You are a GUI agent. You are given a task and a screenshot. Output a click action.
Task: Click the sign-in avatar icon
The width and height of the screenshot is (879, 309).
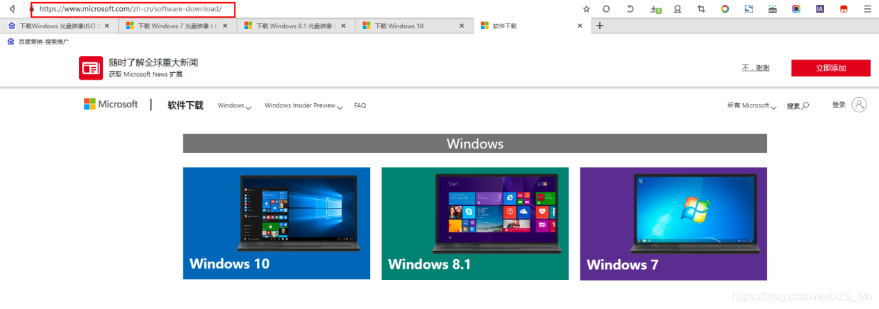860,105
